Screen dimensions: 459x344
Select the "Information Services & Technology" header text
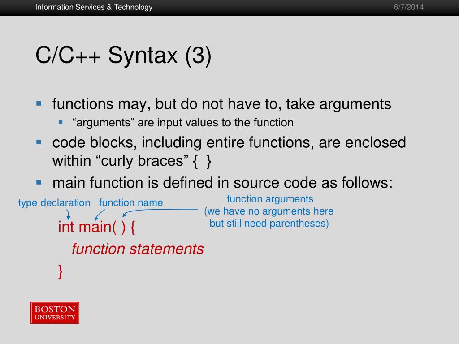tap(94, 7)
